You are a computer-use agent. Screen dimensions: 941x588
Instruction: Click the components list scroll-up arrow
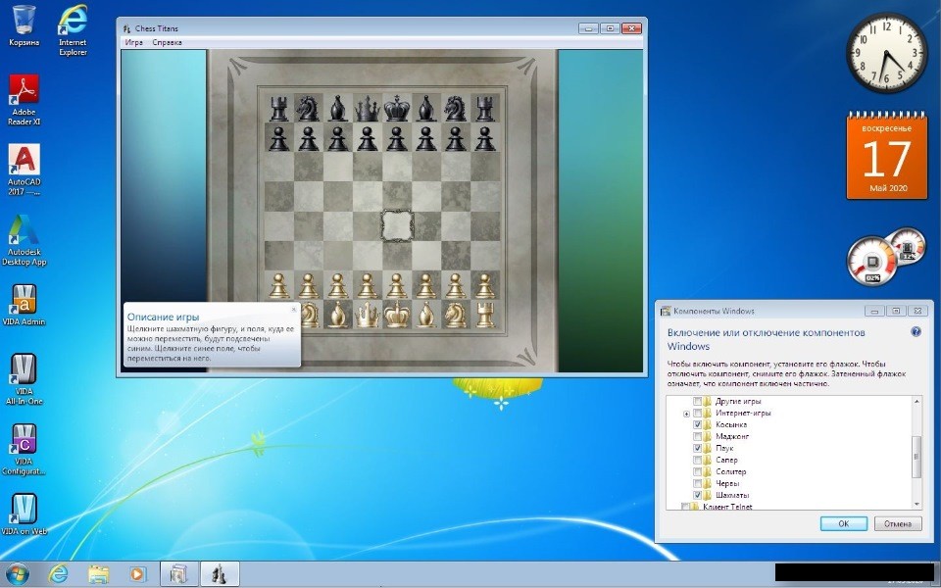(x=916, y=401)
